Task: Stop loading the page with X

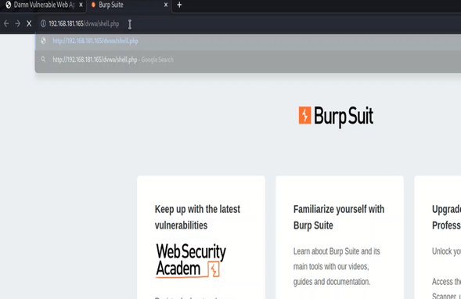Action: 29,23
